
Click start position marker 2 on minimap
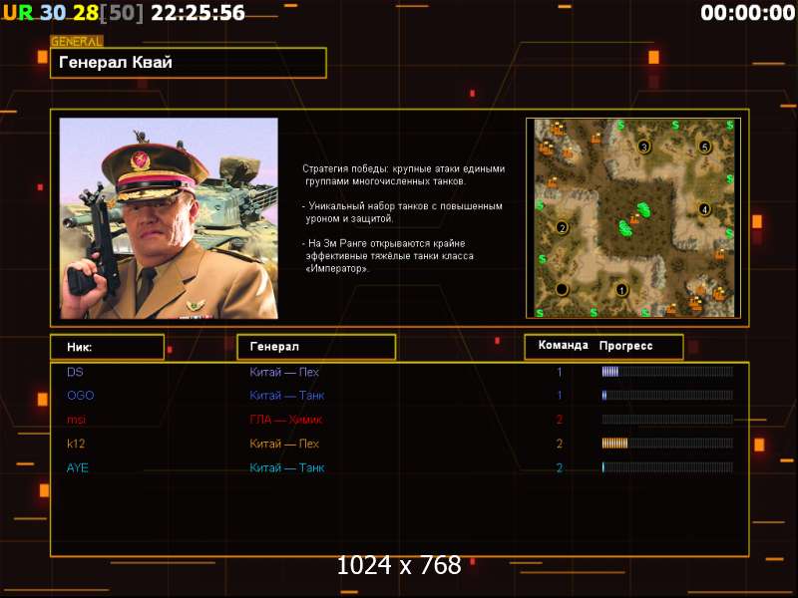pyautogui.click(x=562, y=227)
